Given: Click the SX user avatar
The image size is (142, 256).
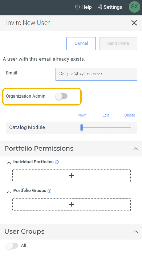Looking at the screenshot, I should 134,7.
